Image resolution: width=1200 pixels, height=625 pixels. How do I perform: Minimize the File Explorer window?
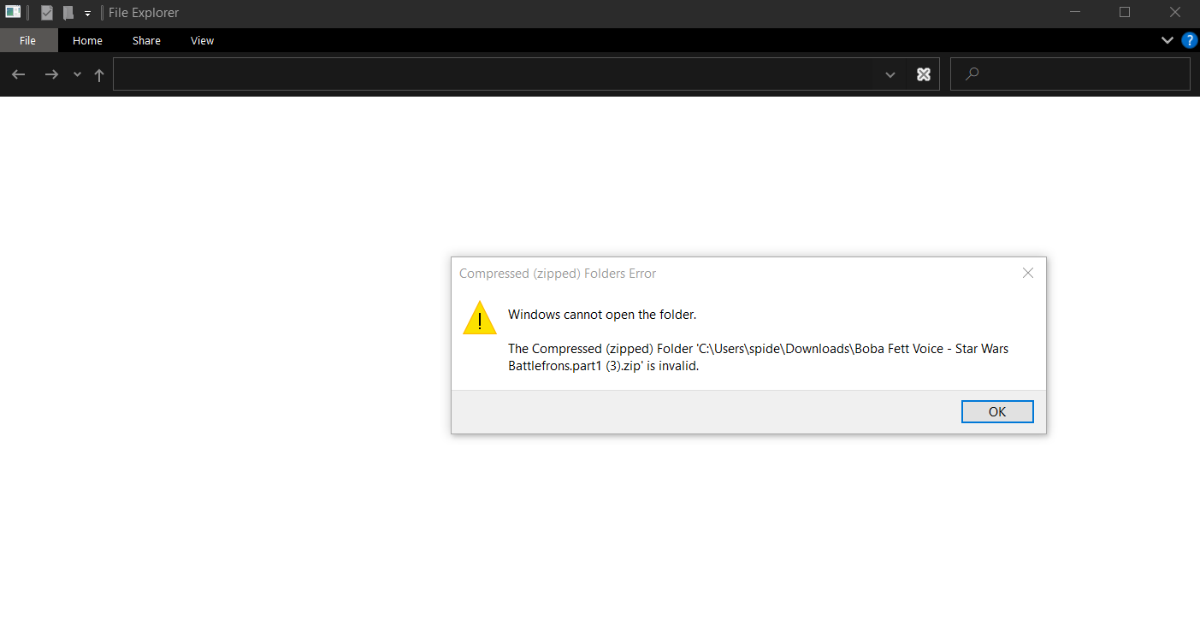(x=1075, y=12)
